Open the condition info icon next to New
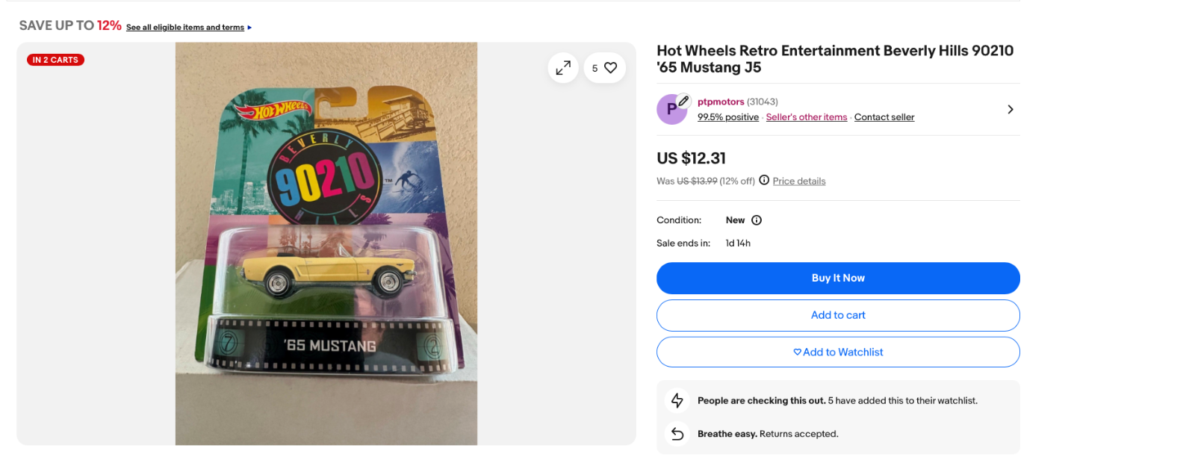Screen dimensions: 1195x460 tap(757, 220)
